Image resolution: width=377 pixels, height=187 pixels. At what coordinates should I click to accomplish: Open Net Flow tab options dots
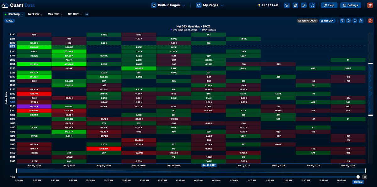[42, 14]
